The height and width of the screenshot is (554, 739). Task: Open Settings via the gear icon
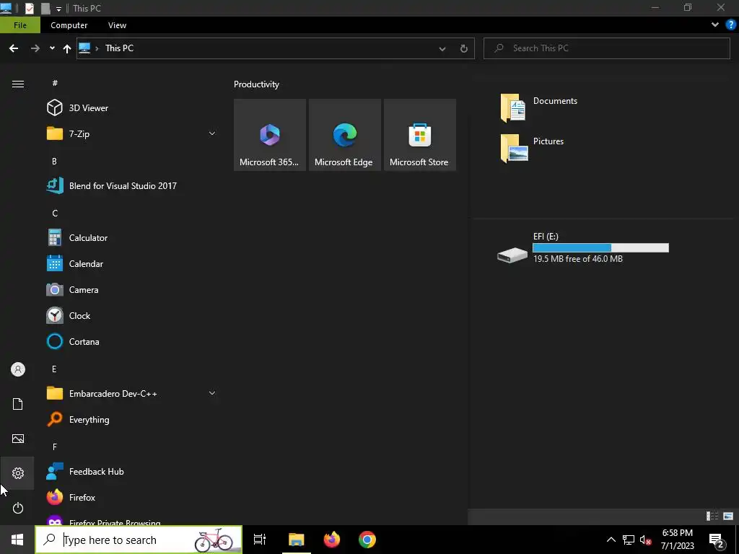pos(18,473)
